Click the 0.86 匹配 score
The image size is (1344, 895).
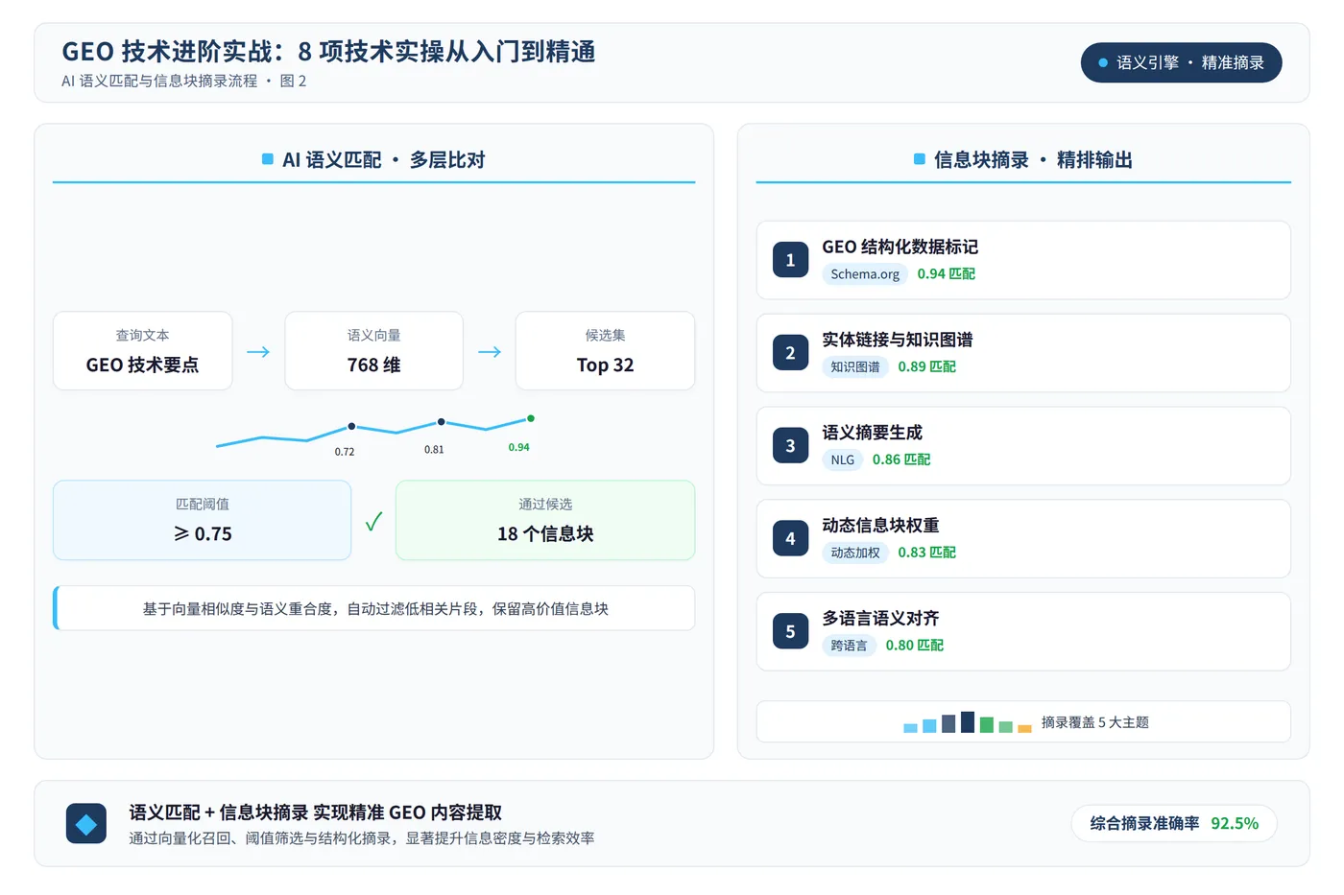(901, 460)
